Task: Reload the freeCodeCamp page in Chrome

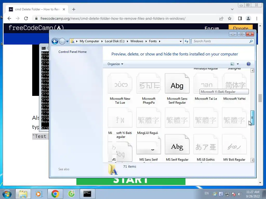Action: click(26, 18)
